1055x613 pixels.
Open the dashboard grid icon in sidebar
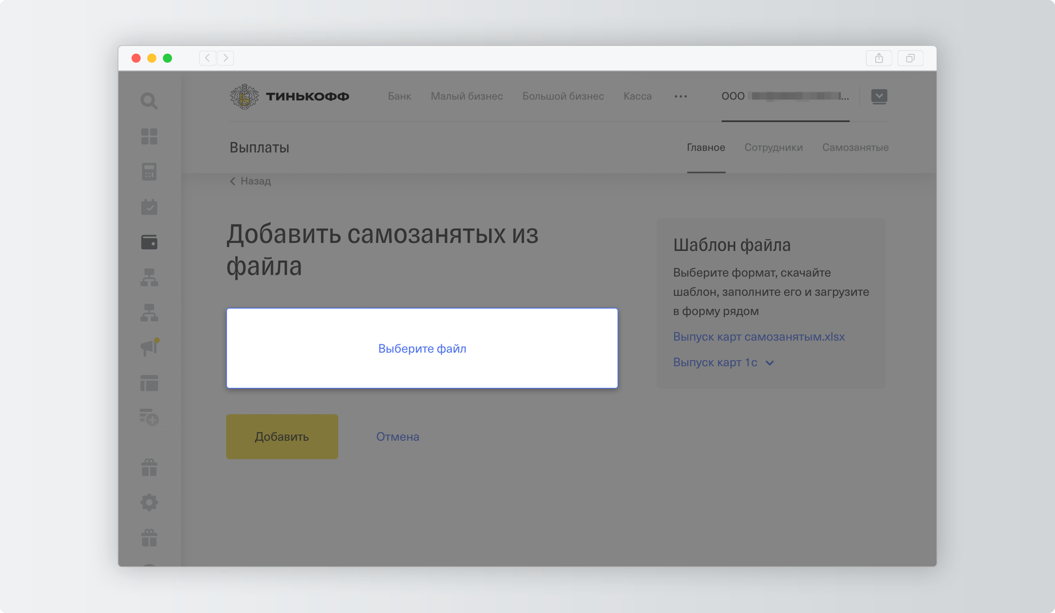tap(149, 136)
